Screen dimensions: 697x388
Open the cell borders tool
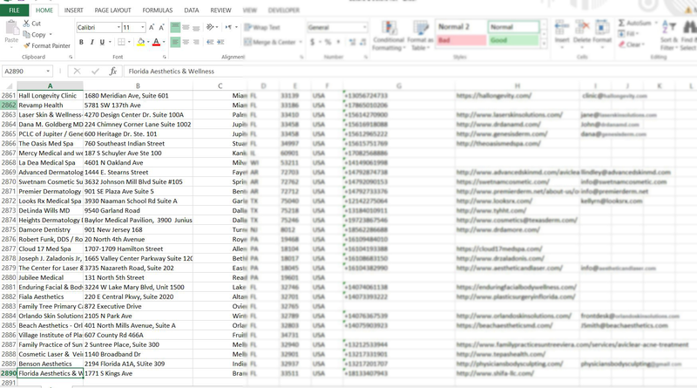tap(119, 42)
